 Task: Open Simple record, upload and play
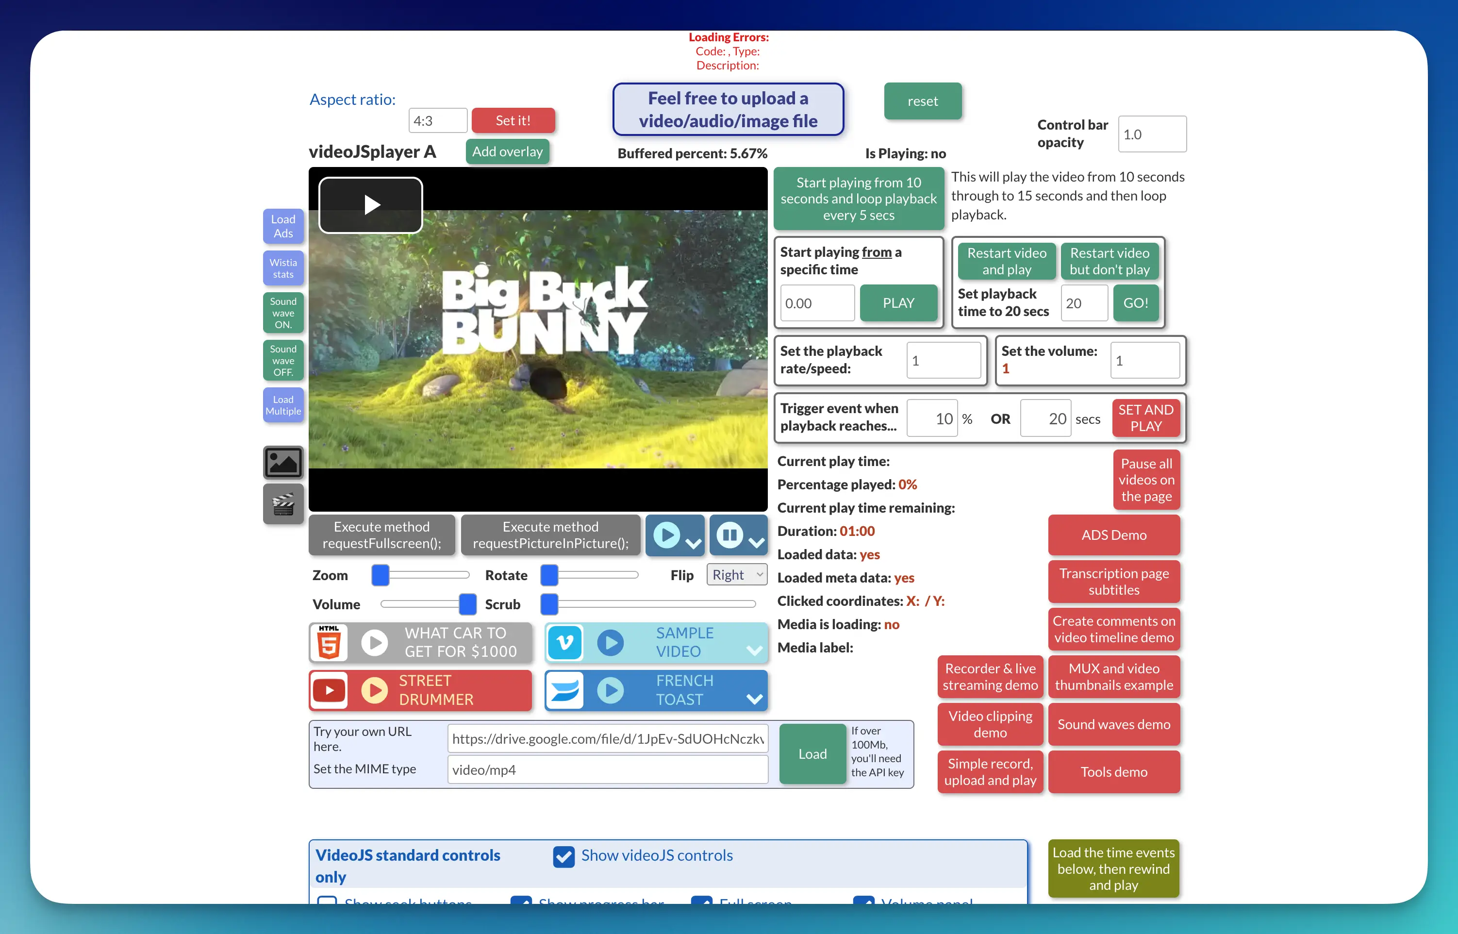(x=991, y=772)
